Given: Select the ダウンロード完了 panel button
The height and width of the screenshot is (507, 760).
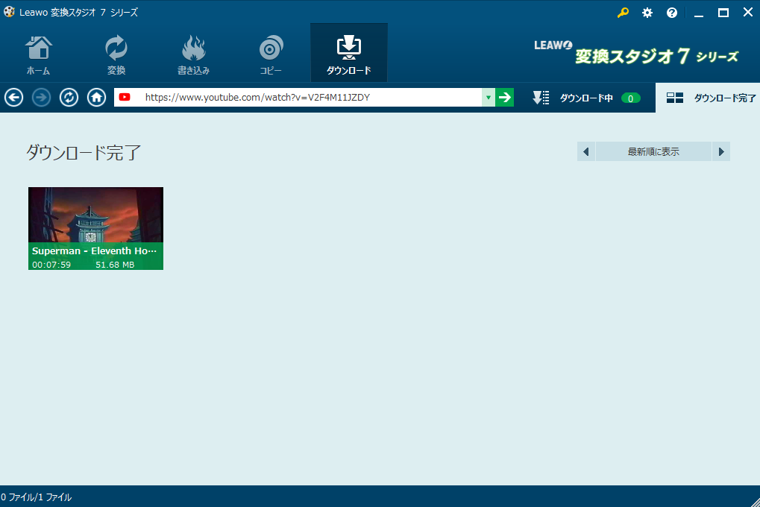Looking at the screenshot, I should [x=710, y=98].
